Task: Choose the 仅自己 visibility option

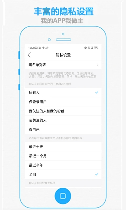Action: click(63, 130)
